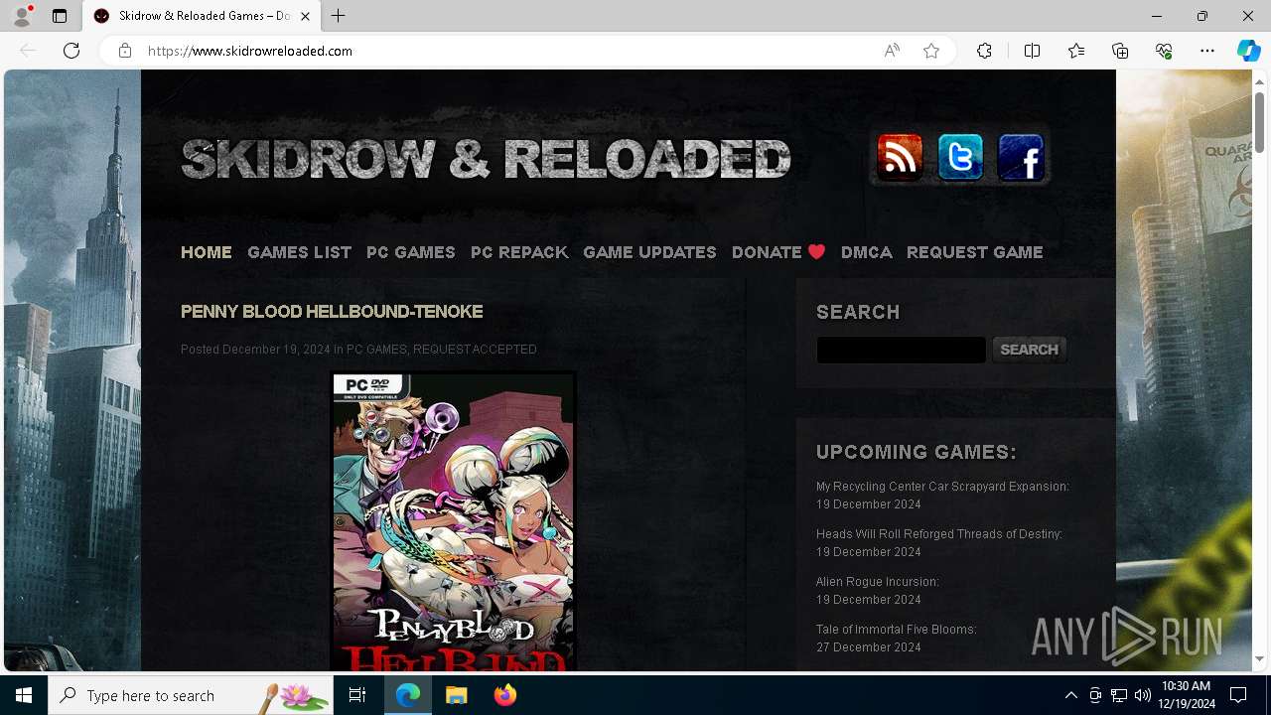Click the scrollbar down arrow
The width and height of the screenshot is (1271, 715).
(1260, 658)
